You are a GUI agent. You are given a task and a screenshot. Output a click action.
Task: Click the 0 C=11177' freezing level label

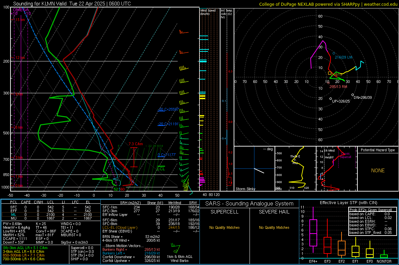pyautogui.click(x=167, y=155)
